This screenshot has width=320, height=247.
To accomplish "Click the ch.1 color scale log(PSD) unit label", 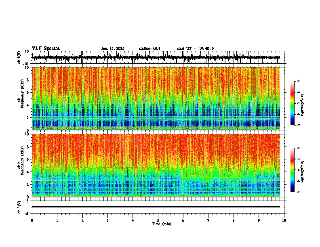I will coord(303,105).
